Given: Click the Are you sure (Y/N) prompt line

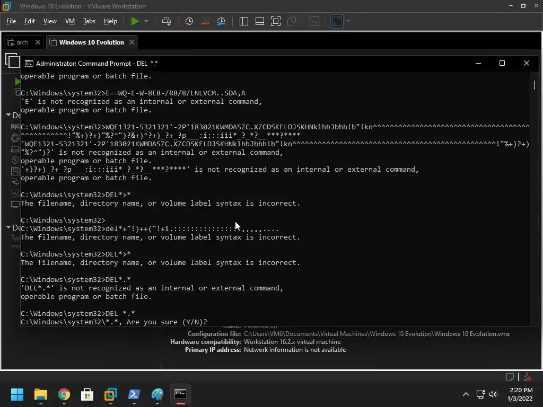Looking at the screenshot, I should click(114, 322).
